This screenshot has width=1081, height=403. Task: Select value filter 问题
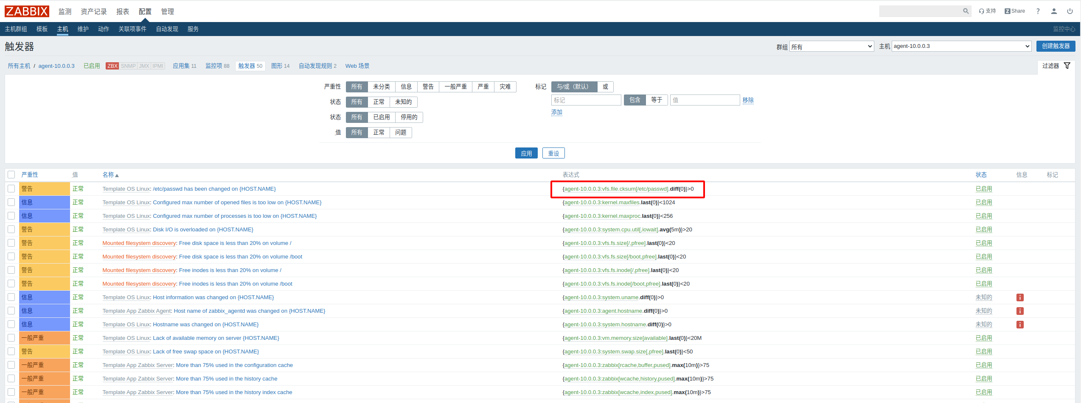click(401, 133)
